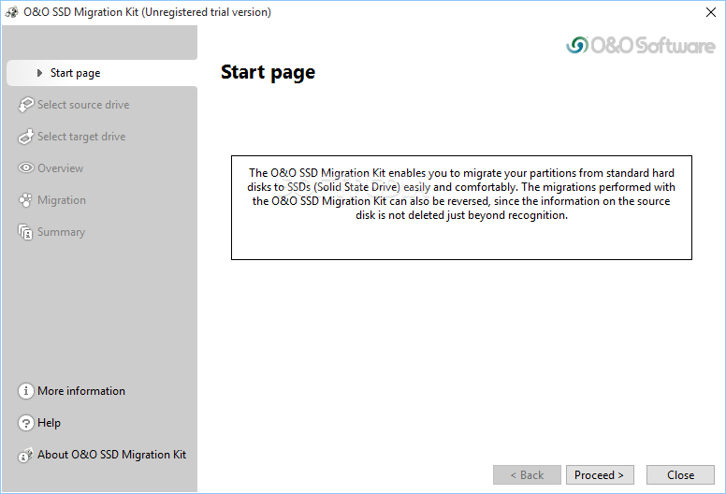Click the More information info icon
This screenshot has height=494, width=726.
(26, 391)
